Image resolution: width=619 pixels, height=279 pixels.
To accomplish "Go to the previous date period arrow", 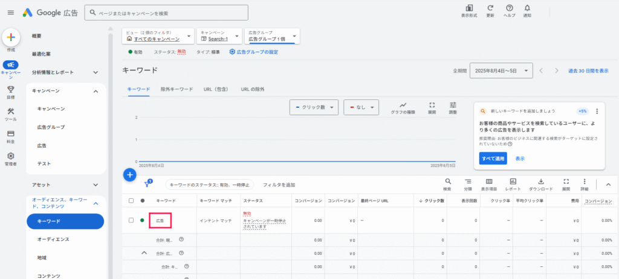I will tap(541, 71).
